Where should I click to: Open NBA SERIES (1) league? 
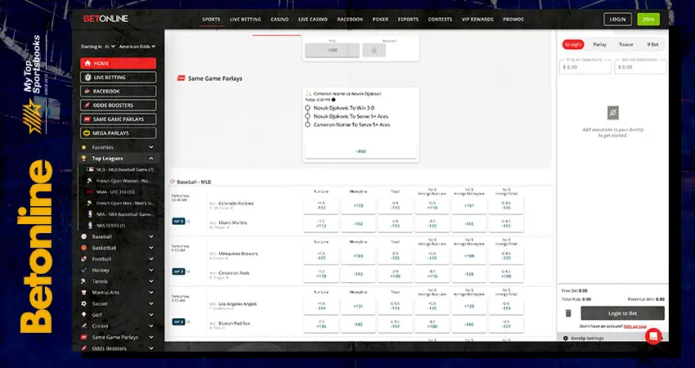[110, 226]
